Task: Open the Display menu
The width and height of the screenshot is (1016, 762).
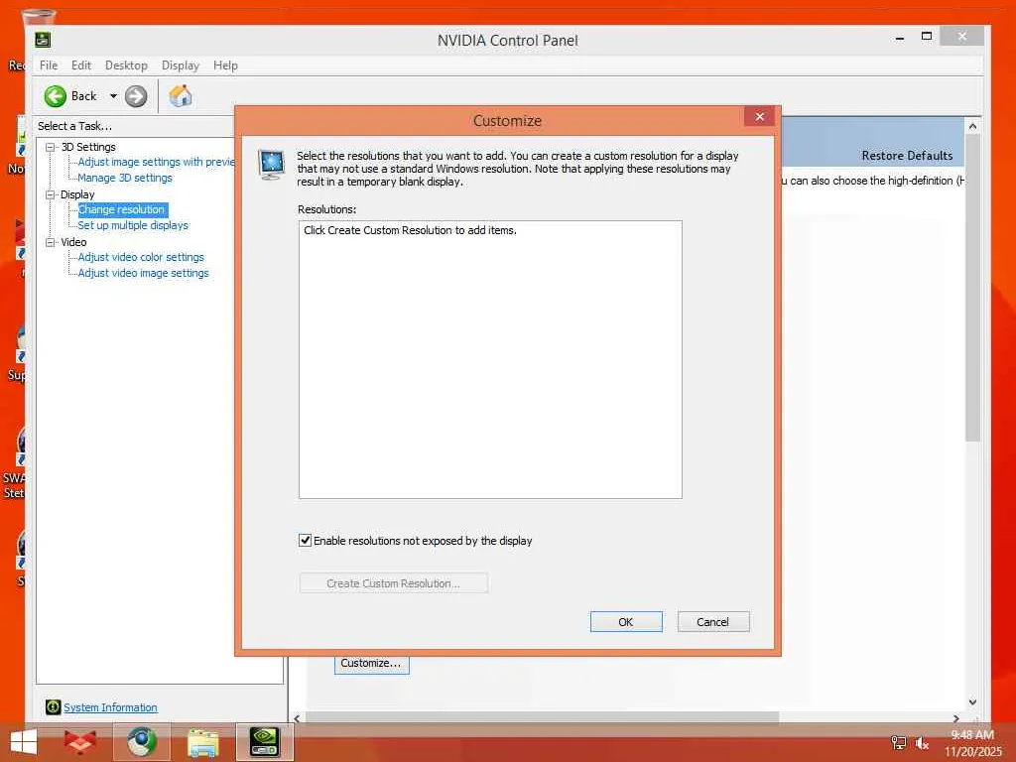Action: tap(181, 65)
